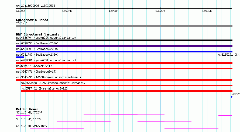This screenshot has height=132, width=240.
Task: Click the DGV Structural Variants track title
Action: pos(38,34)
